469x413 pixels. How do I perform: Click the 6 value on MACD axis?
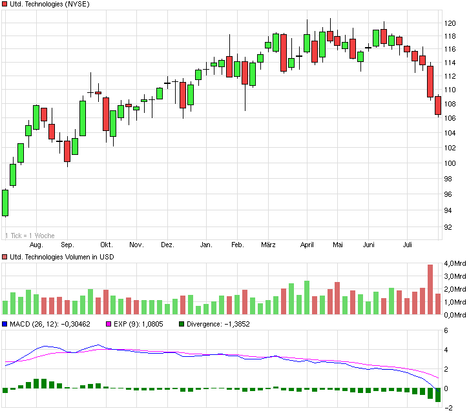point(446,330)
